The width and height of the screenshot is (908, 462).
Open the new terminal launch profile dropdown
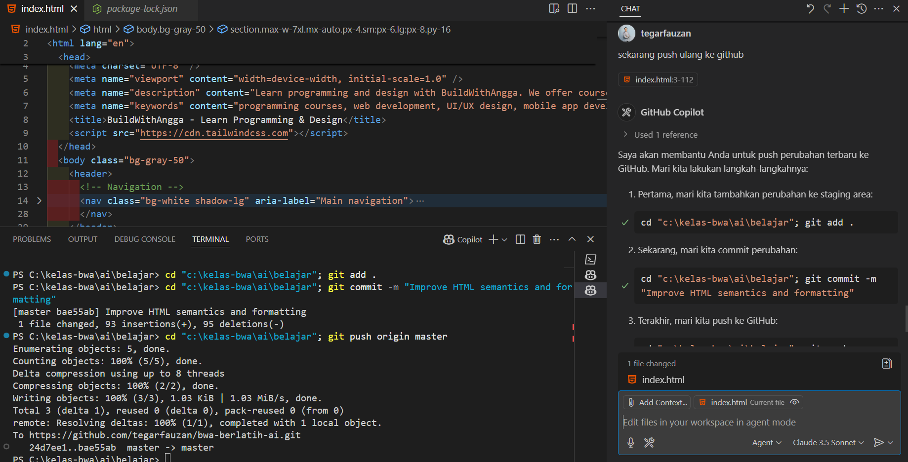[504, 239]
